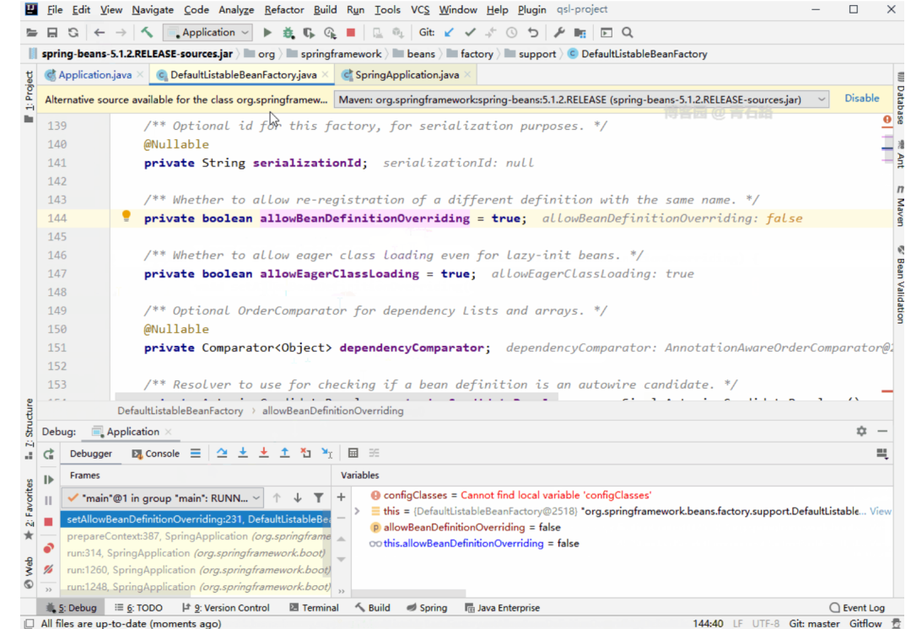Click the Step Over debugger icon
The width and height of the screenshot is (911, 629).
coord(222,453)
